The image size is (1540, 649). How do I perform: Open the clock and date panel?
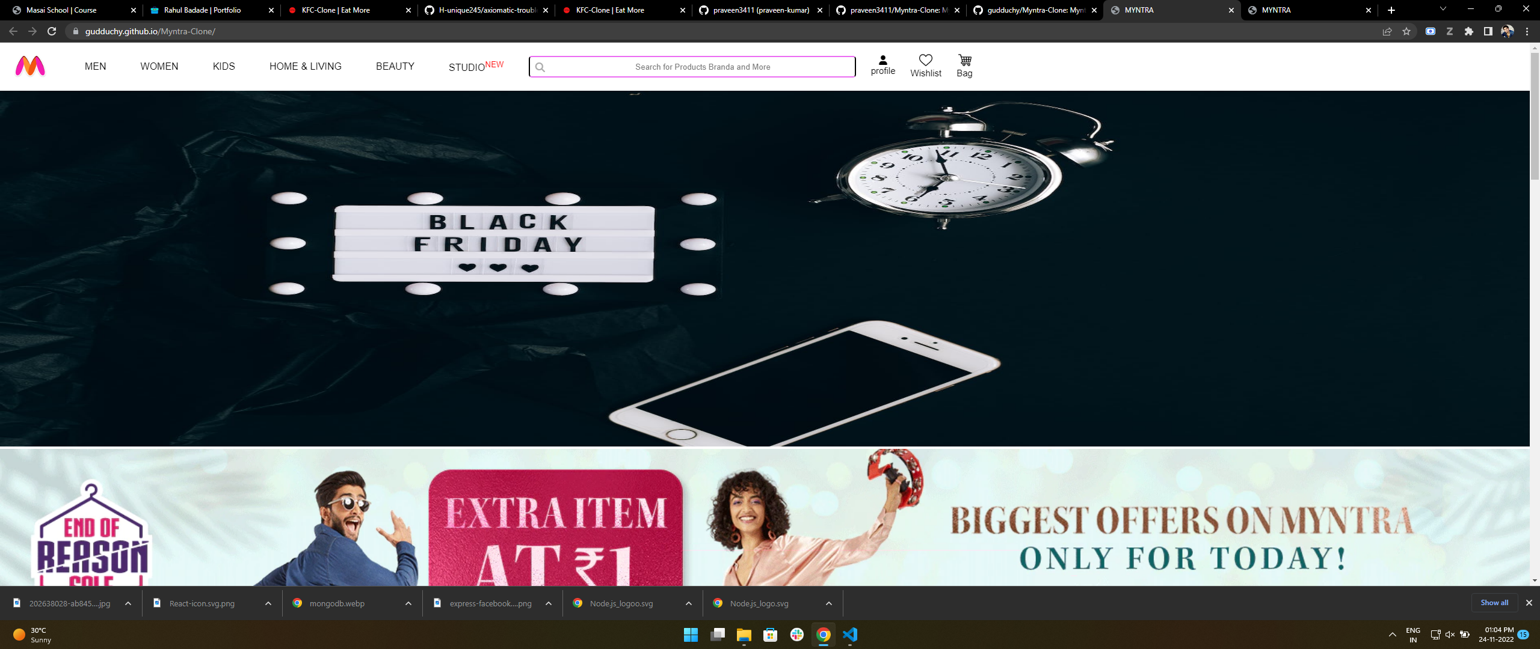click(x=1496, y=635)
